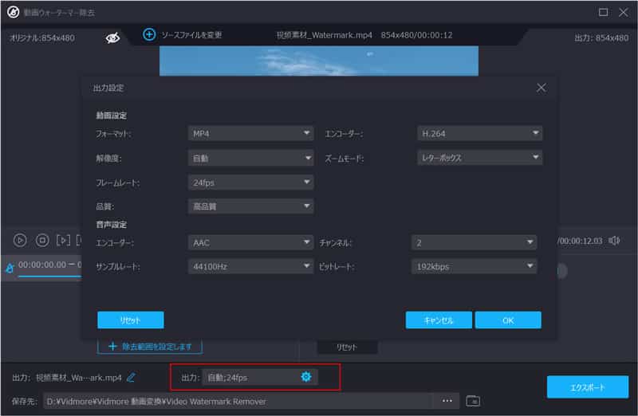Toggle the preview eye icon

pyautogui.click(x=112, y=37)
